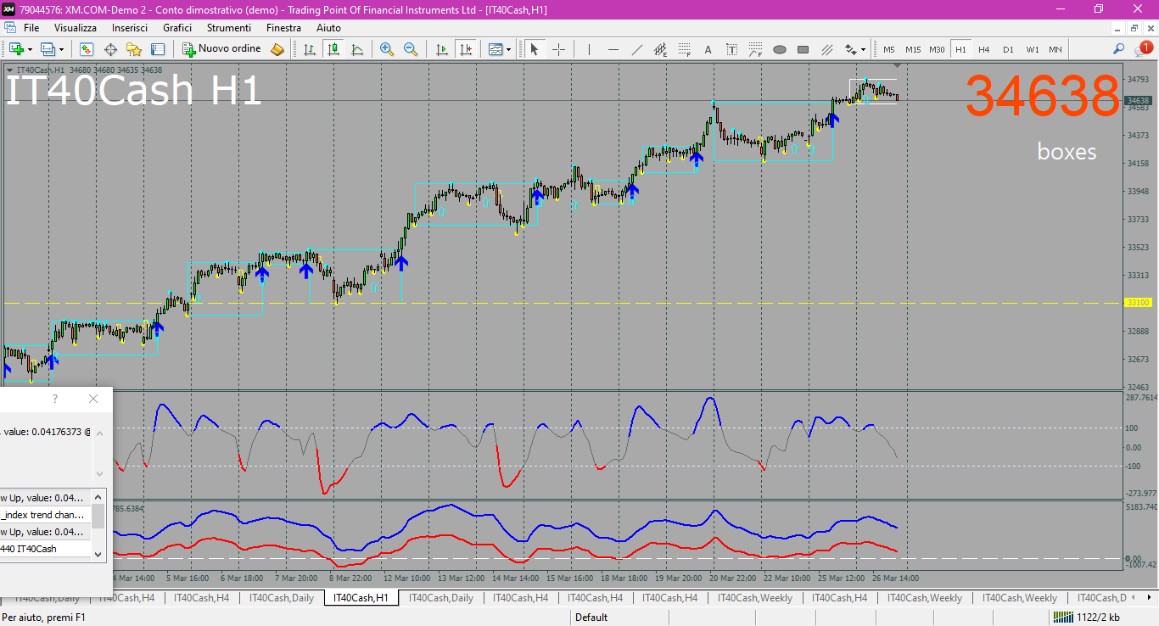Click the 1122/2 kb connection status indicator
This screenshot has width=1159, height=626.
[x=1088, y=618]
